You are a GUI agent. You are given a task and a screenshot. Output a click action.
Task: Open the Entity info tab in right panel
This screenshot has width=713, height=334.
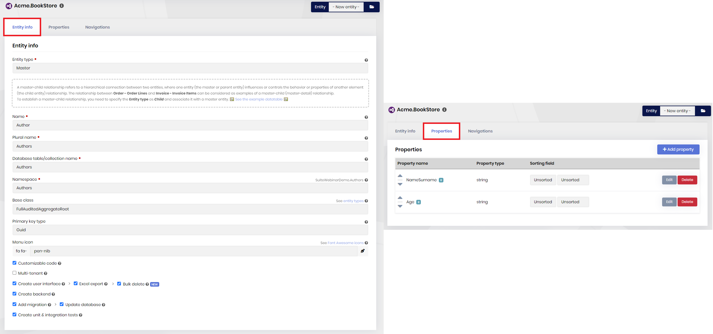[x=405, y=131]
